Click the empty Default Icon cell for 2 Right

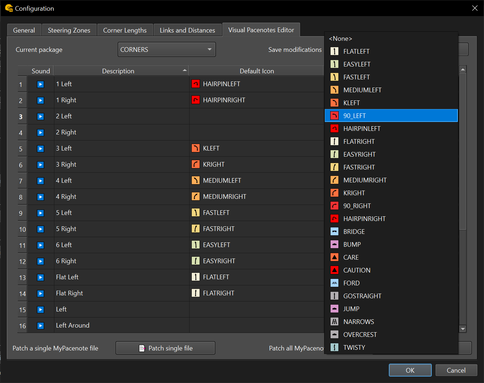256,133
